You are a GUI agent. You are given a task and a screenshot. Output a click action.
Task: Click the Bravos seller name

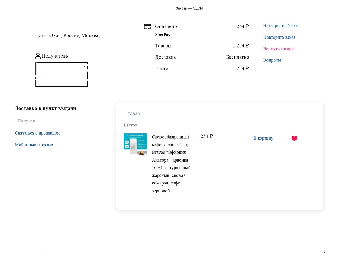point(130,125)
